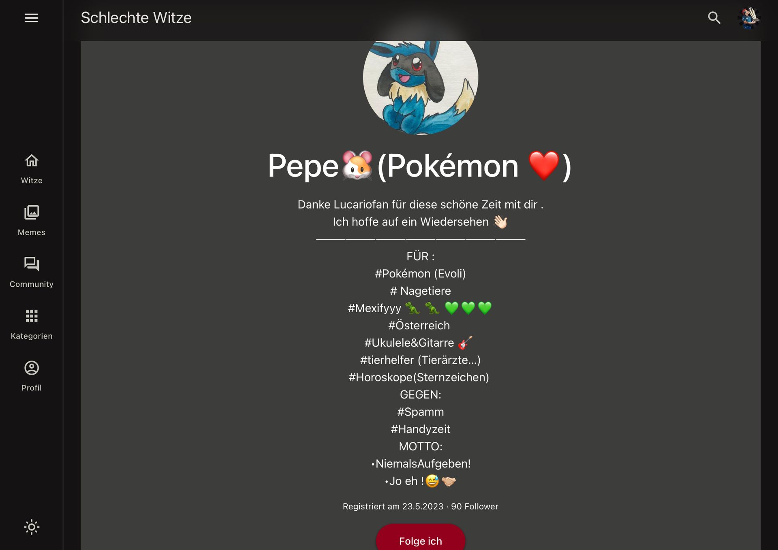Open the Memes gallery icon

32,212
